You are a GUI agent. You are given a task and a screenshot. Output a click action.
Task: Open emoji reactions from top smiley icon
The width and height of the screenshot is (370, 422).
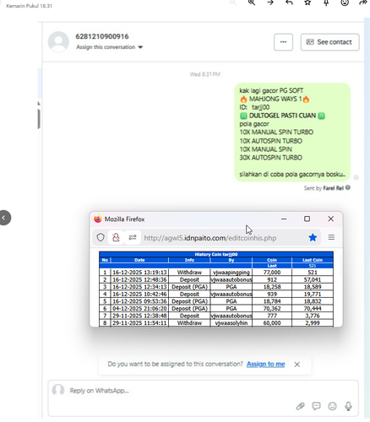345,3
